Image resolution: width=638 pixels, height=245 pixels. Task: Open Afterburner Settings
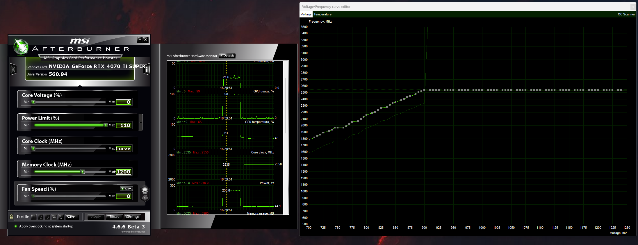coord(133,217)
